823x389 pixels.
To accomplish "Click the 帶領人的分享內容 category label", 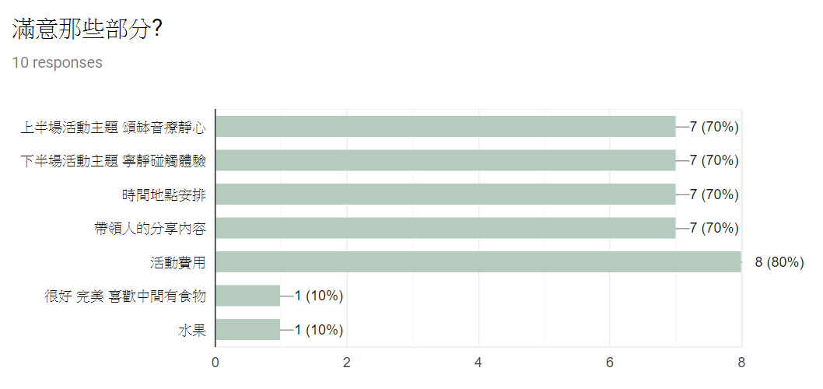I will coord(149,229).
